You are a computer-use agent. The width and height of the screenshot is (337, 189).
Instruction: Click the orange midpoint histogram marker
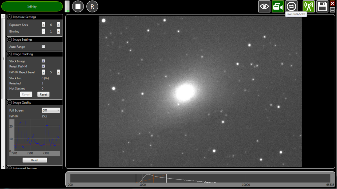coord(154,178)
